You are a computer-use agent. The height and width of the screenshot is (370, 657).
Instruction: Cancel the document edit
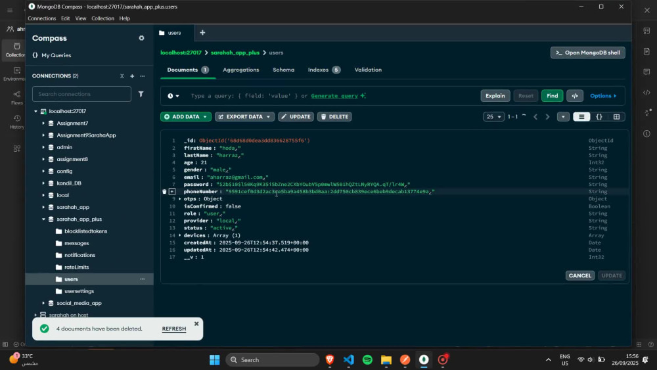[x=580, y=276]
